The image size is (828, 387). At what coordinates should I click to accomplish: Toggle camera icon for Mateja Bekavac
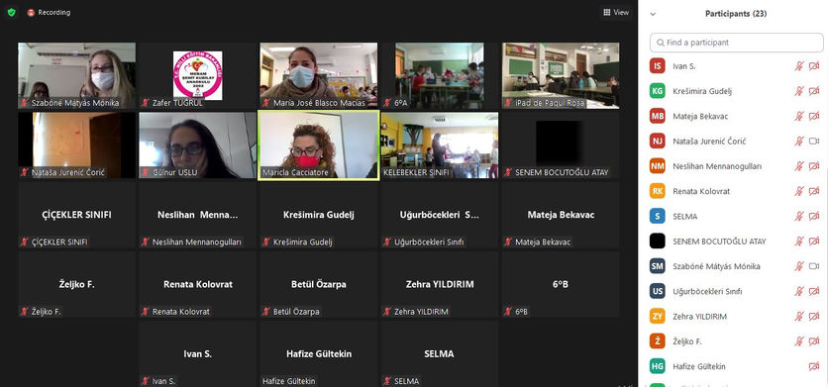pos(814,116)
